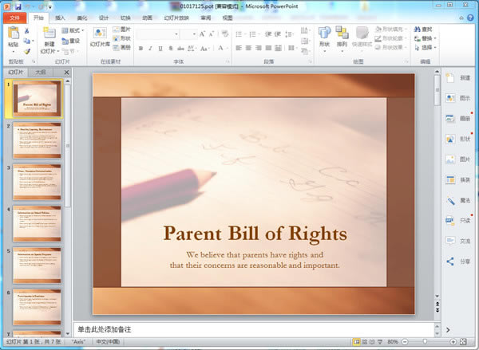Click the Reset slide (重设) button

click(71, 41)
